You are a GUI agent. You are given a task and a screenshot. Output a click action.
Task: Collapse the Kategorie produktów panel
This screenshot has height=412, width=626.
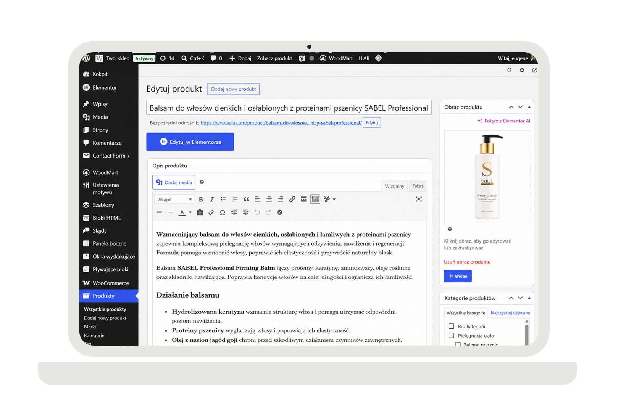click(x=529, y=298)
